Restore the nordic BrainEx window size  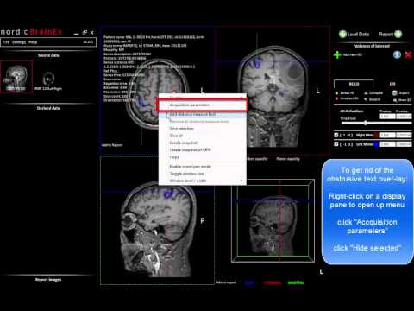tap(85, 32)
